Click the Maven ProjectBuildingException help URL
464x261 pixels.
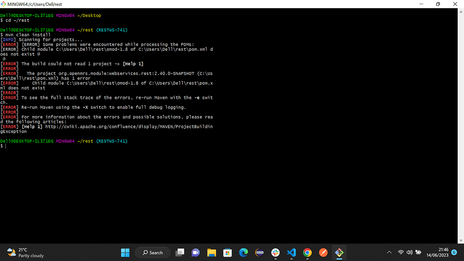[x=129, y=126]
